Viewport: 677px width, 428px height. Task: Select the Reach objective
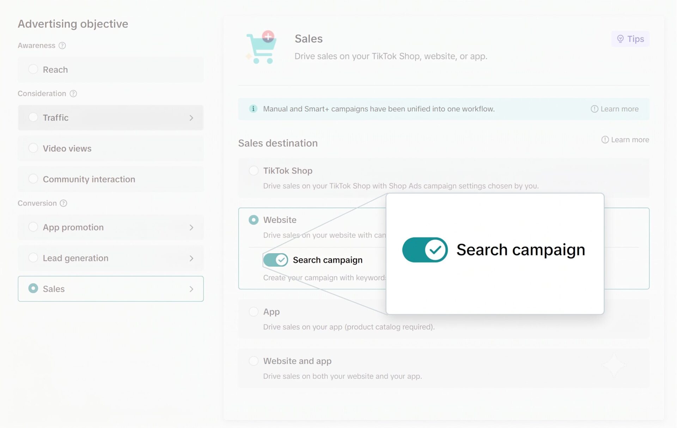[x=111, y=70]
